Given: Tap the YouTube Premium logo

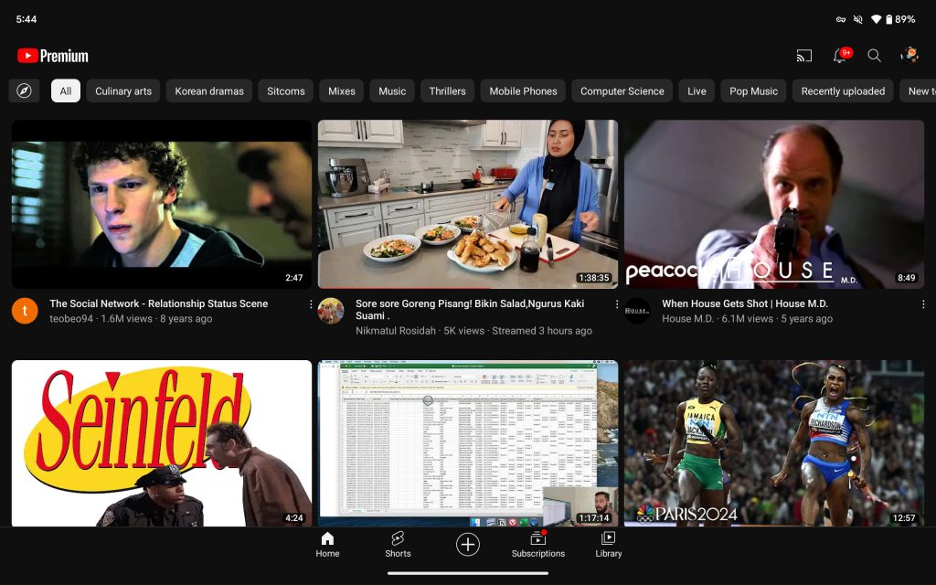Looking at the screenshot, I should (53, 56).
